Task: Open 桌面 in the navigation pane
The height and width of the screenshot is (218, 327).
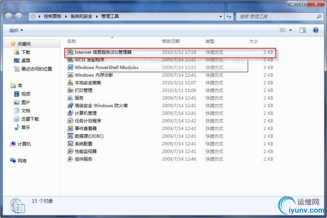Action: coord(22,61)
